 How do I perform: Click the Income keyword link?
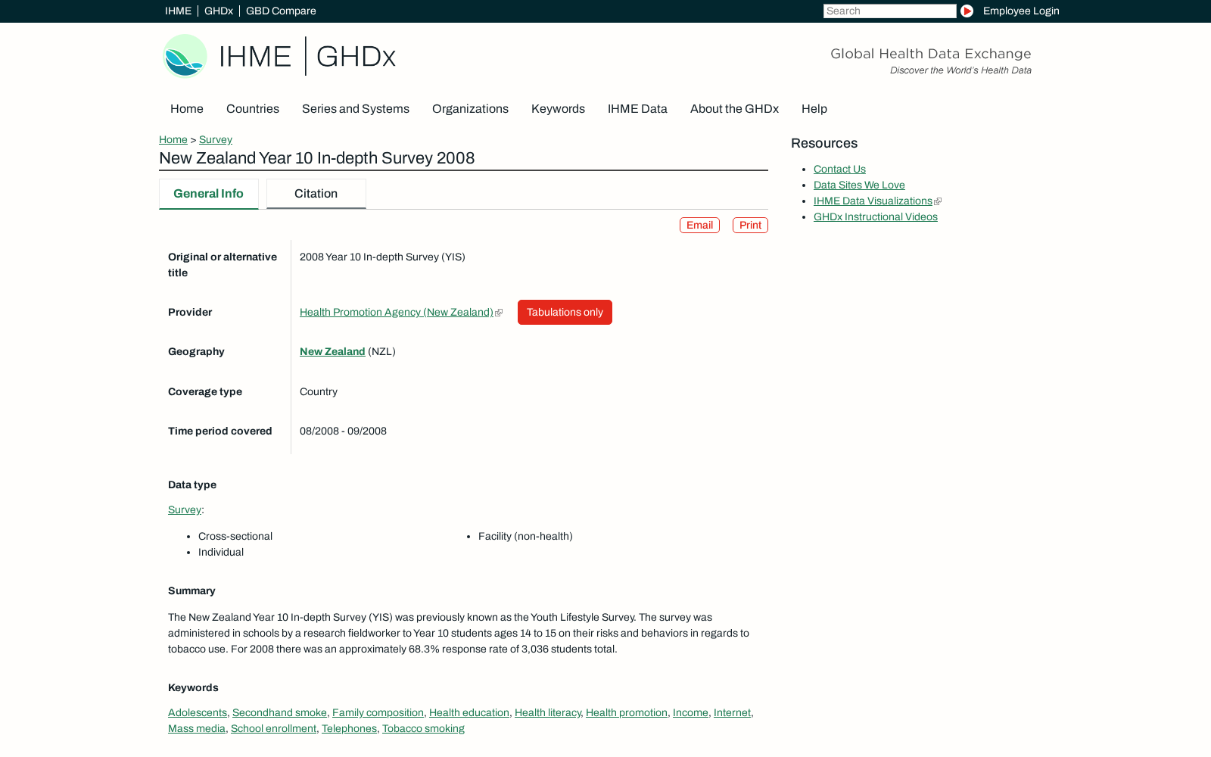click(690, 712)
